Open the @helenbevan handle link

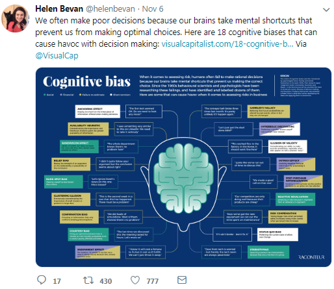pyautogui.click(x=110, y=9)
